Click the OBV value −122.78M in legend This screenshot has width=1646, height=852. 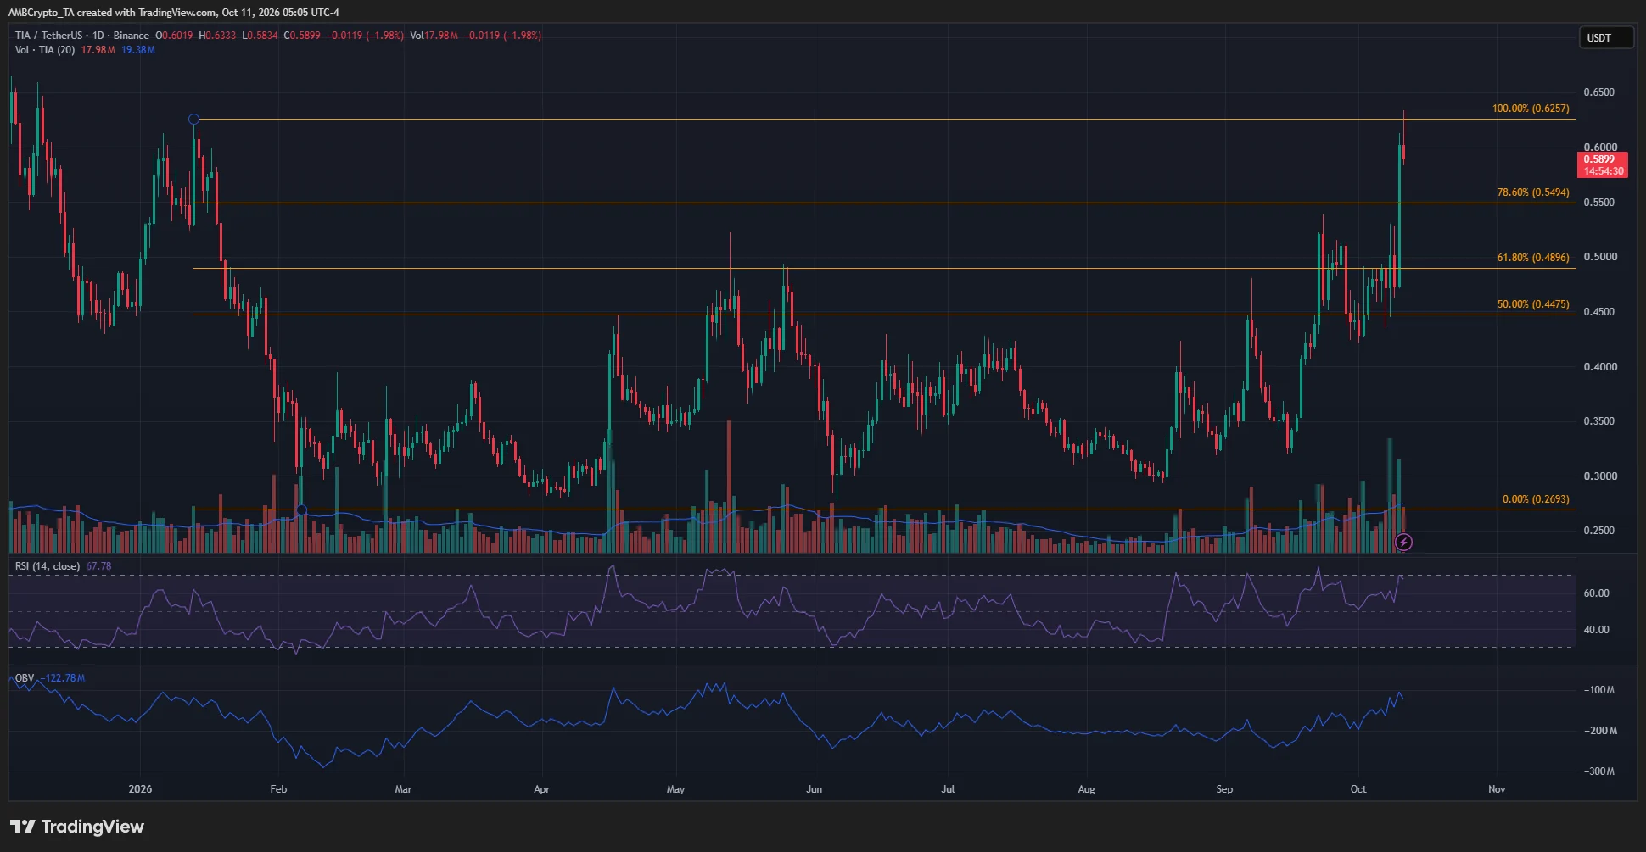pyautogui.click(x=64, y=678)
